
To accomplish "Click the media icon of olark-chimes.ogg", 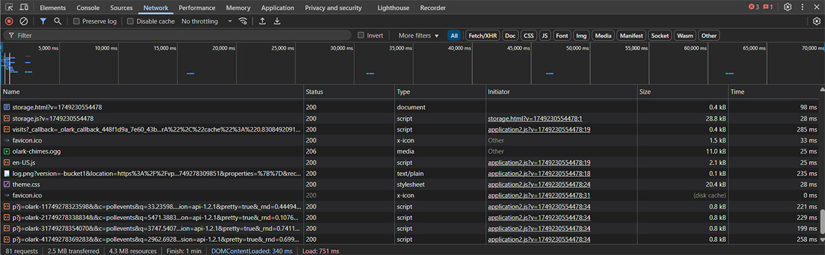I will (x=7, y=151).
